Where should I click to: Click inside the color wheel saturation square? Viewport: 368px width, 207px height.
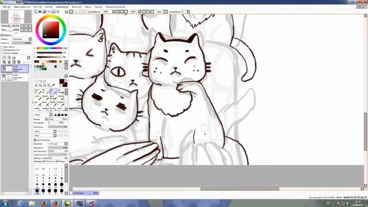(51, 30)
